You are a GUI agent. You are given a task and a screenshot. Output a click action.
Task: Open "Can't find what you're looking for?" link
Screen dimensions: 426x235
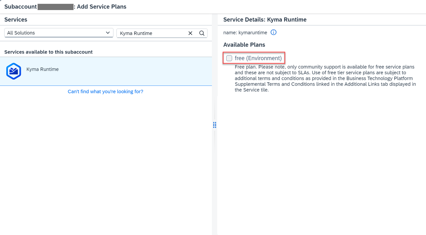click(105, 92)
